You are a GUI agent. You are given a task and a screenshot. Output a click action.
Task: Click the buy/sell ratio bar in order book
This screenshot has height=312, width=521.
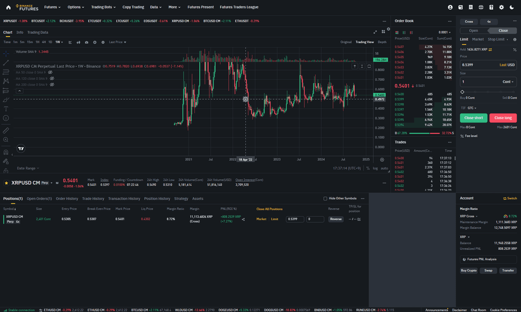(424, 133)
